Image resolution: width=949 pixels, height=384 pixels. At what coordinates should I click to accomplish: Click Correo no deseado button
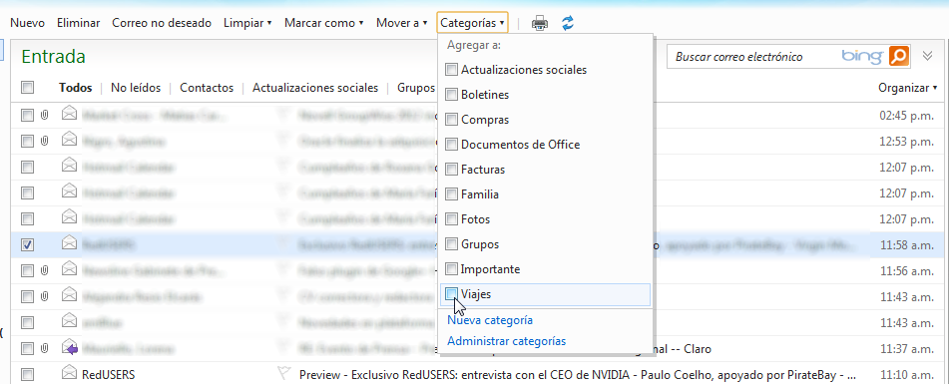[162, 24]
